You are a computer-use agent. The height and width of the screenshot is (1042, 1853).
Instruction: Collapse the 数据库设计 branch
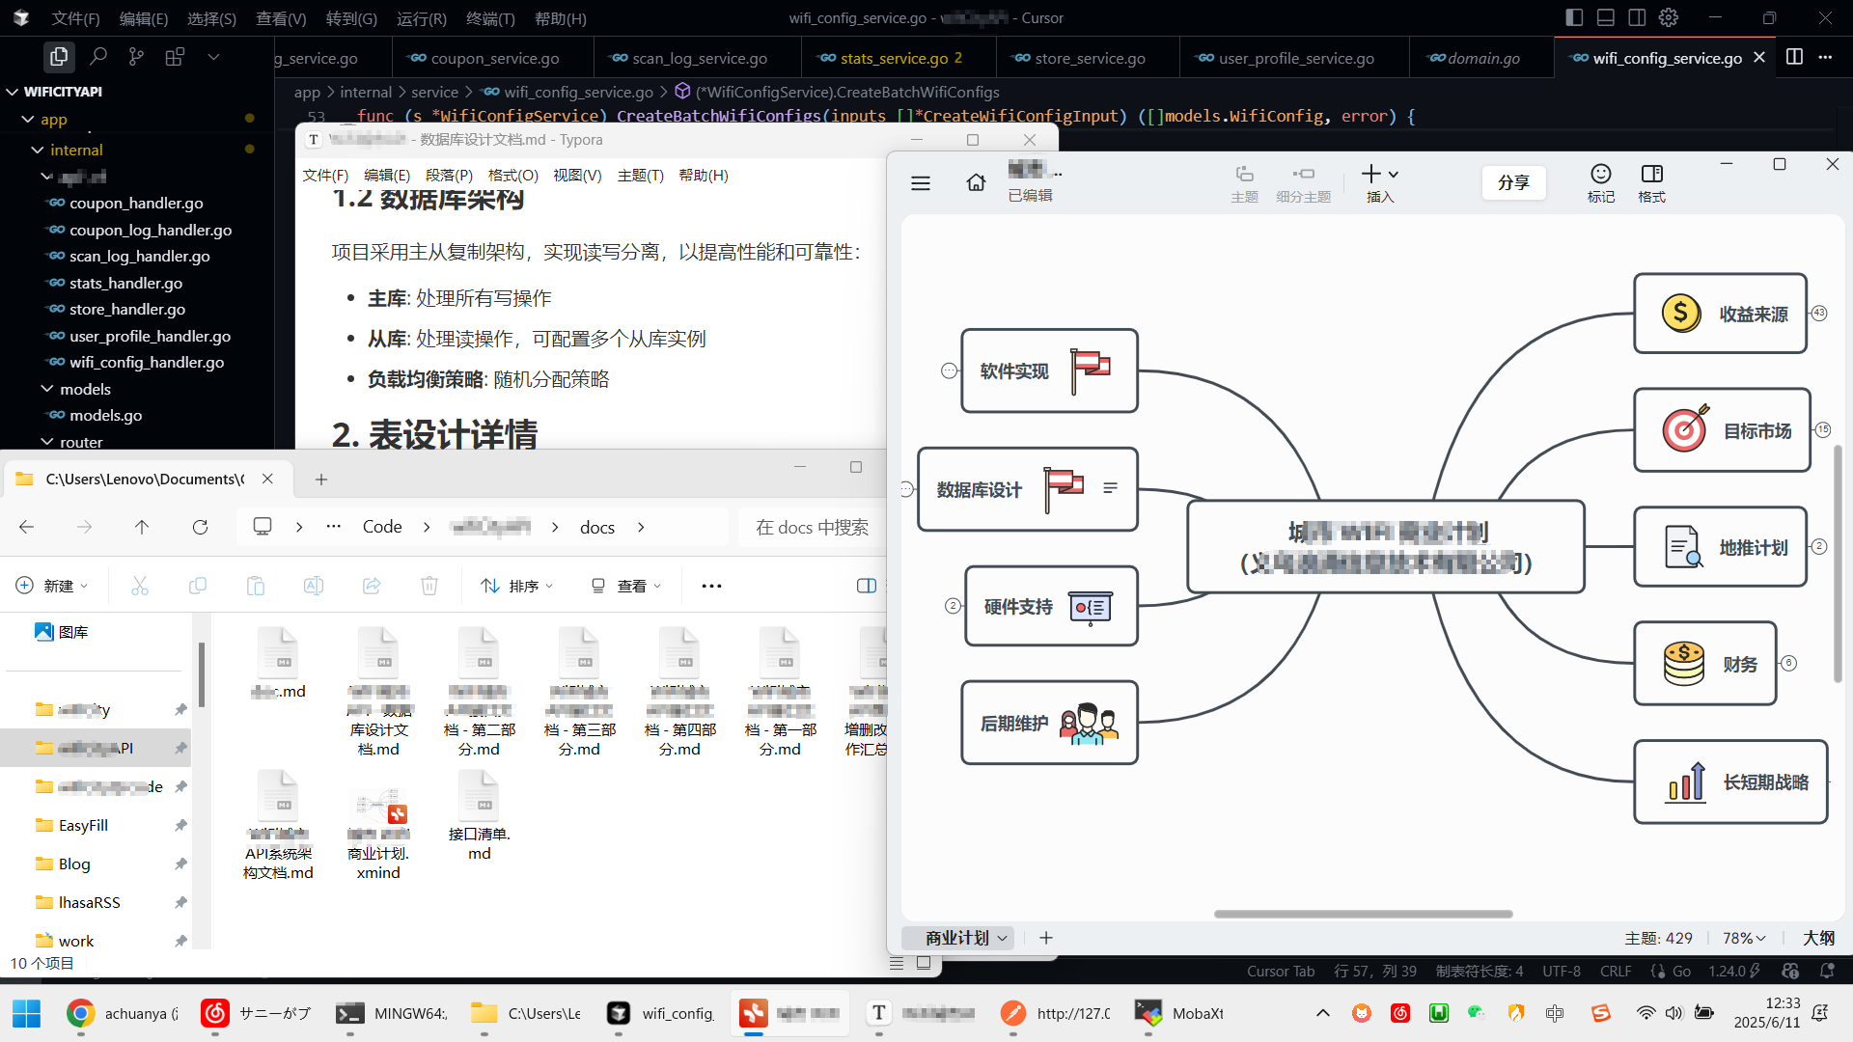[x=906, y=489]
